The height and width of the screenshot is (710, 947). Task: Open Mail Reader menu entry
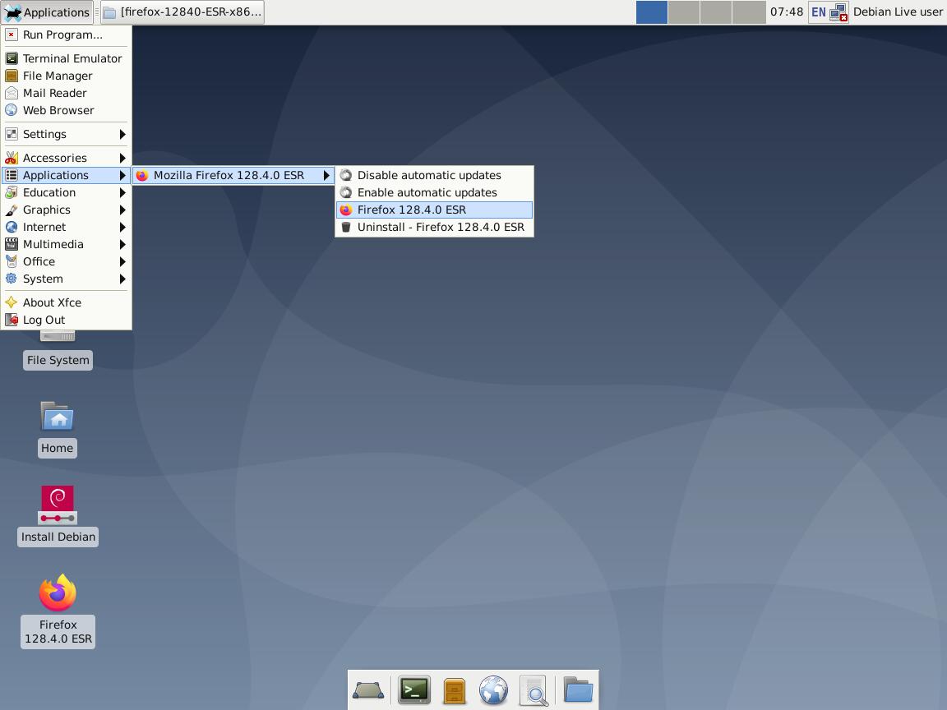pos(66,93)
